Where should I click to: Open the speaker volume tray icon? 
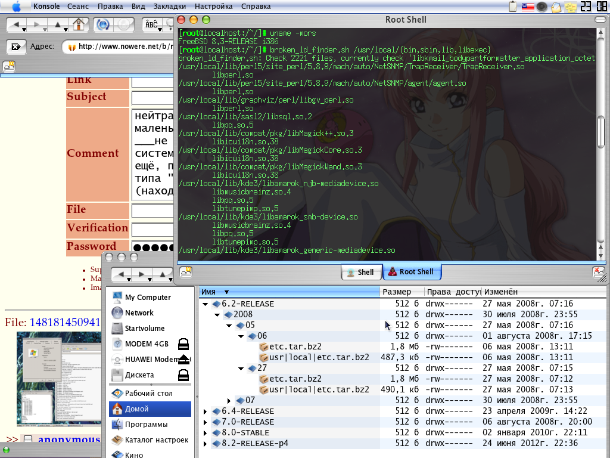(542, 7)
